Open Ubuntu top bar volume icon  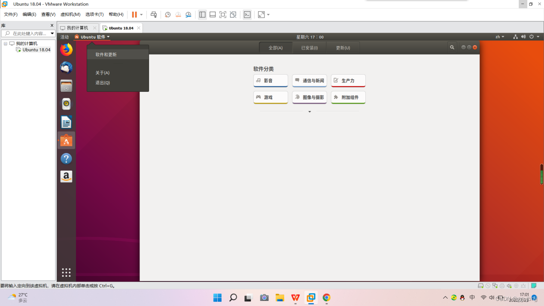click(x=523, y=37)
